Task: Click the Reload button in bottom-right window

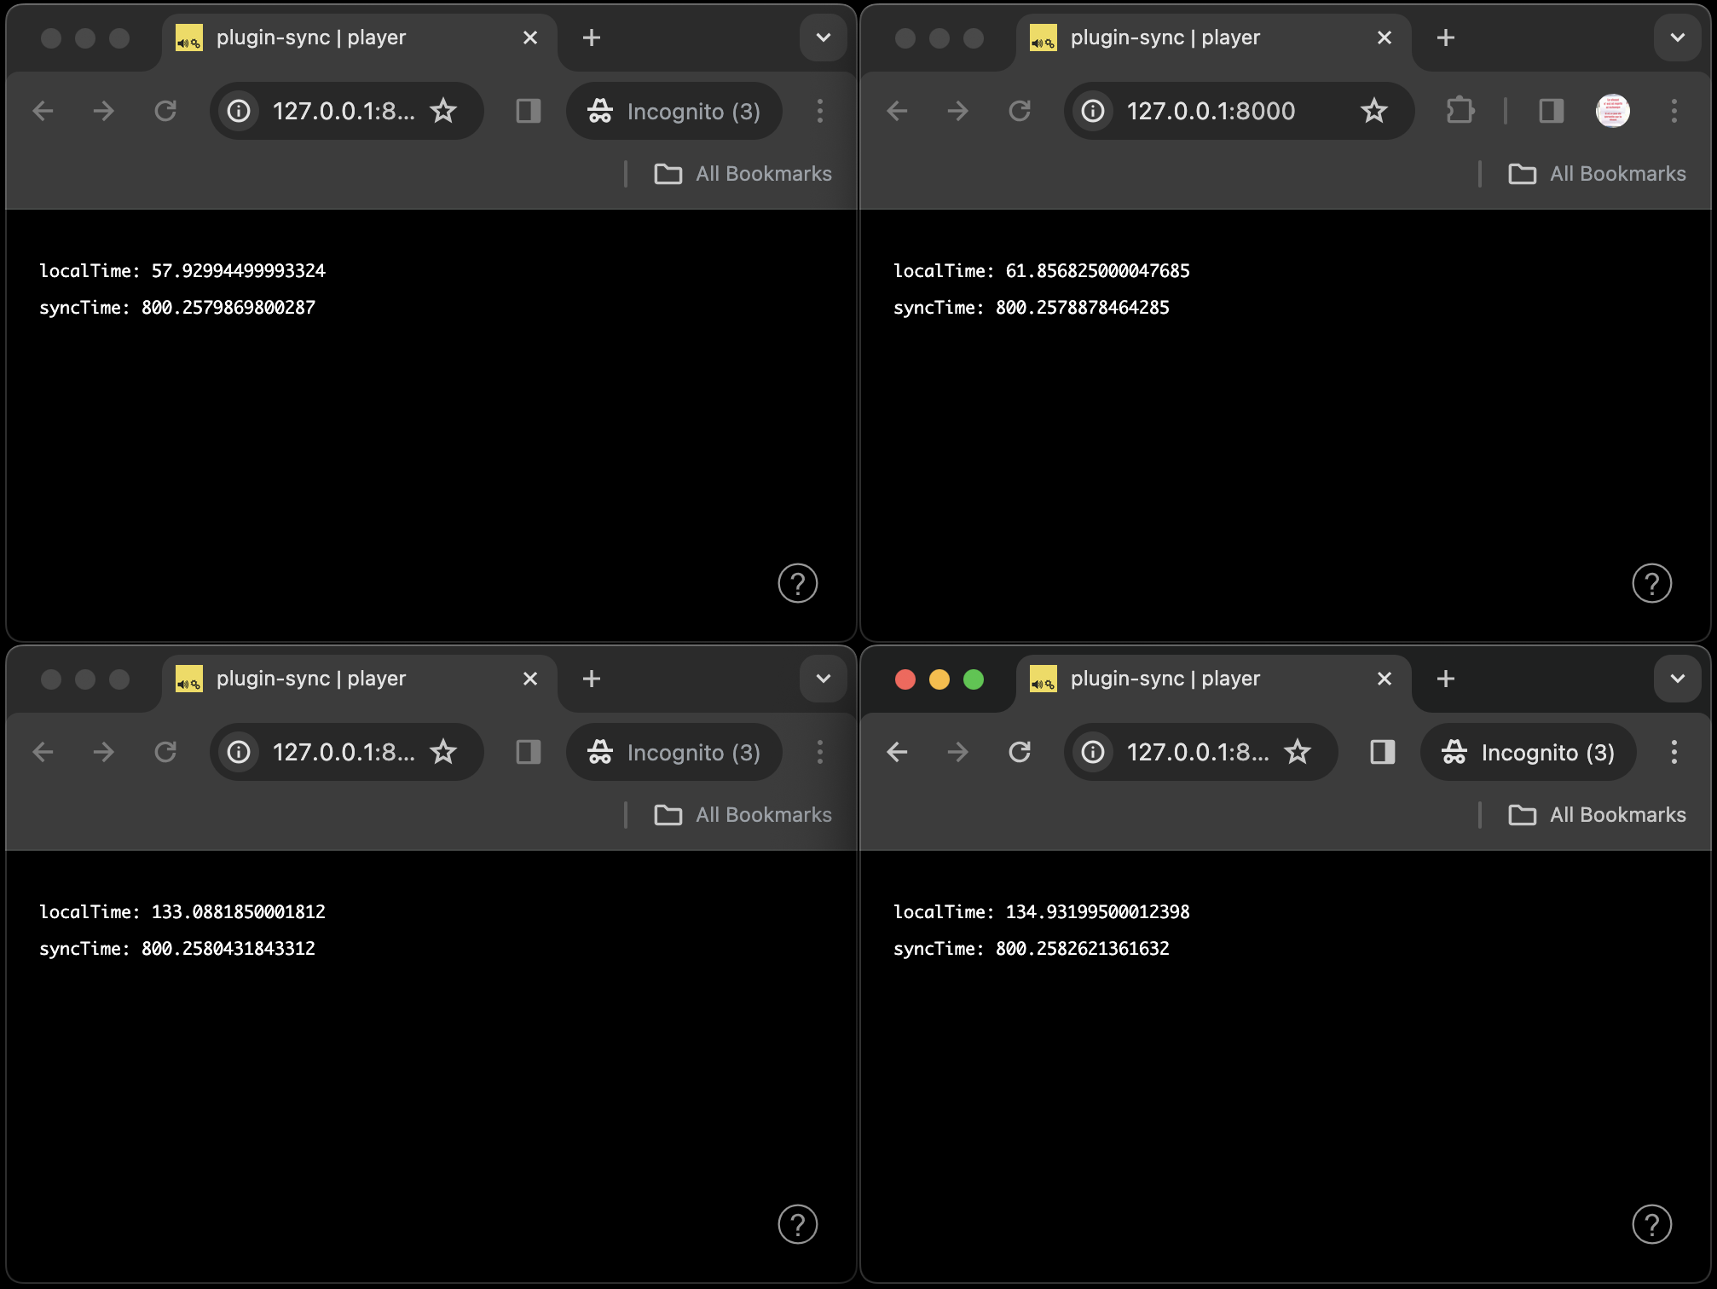Action: click(x=1020, y=752)
